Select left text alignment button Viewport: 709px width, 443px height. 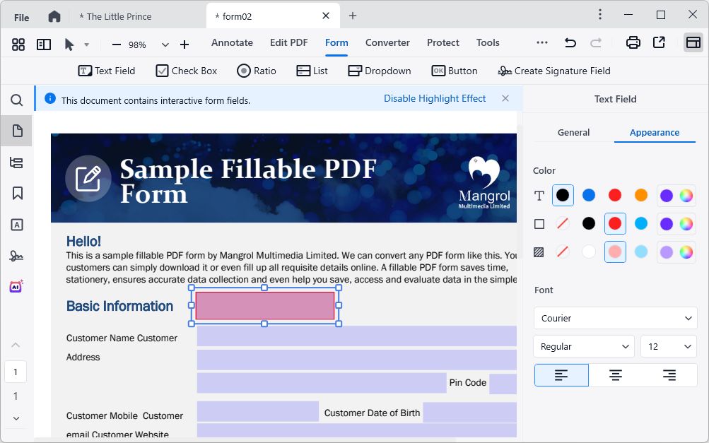(x=561, y=375)
